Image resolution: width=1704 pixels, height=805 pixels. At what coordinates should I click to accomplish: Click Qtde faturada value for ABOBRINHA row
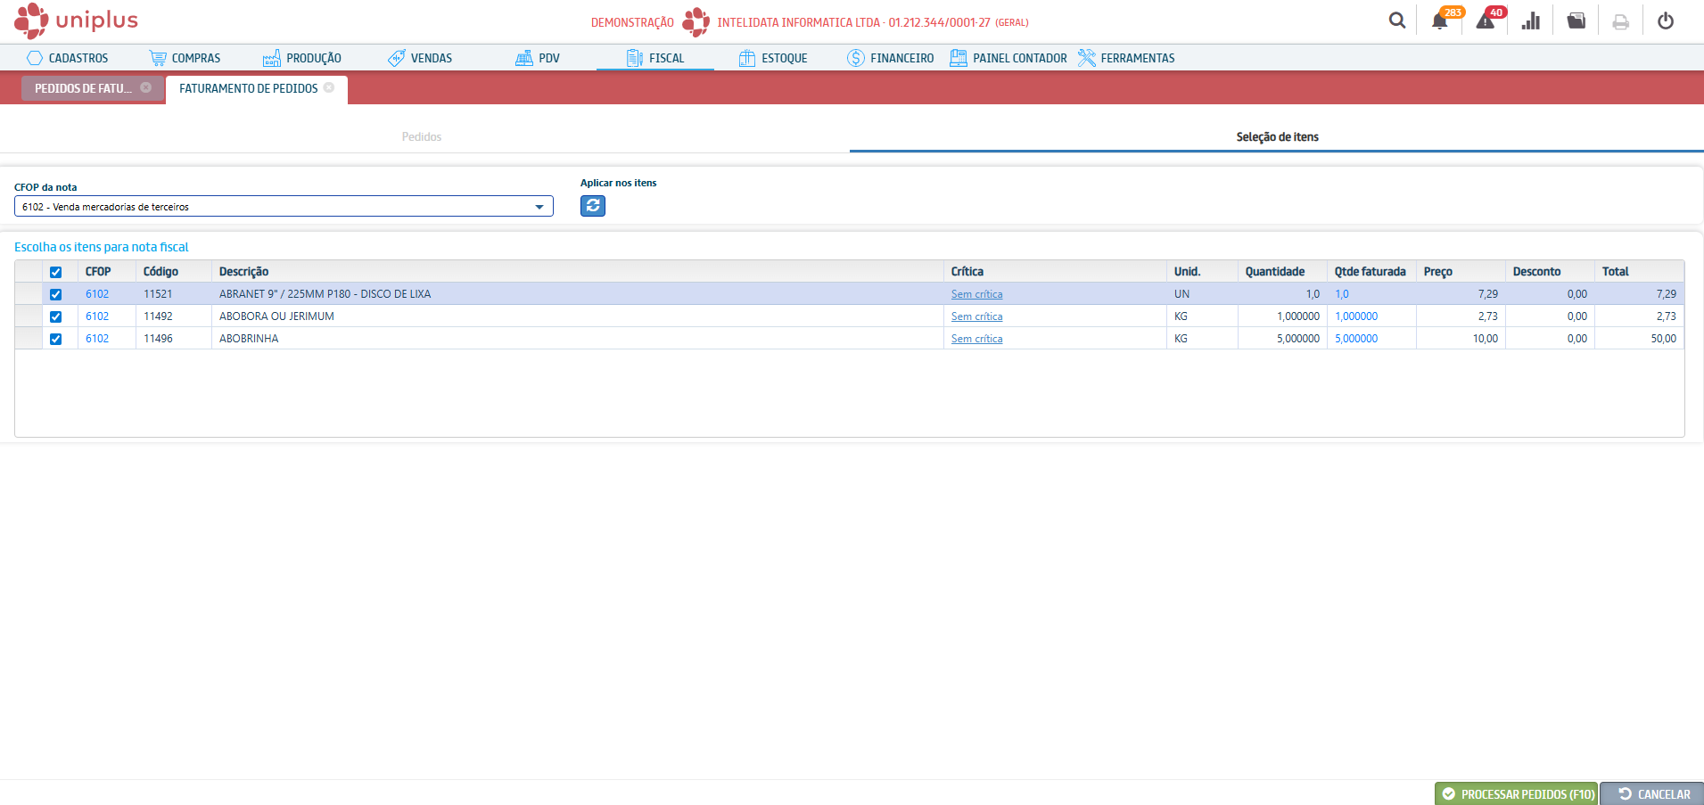tap(1356, 339)
